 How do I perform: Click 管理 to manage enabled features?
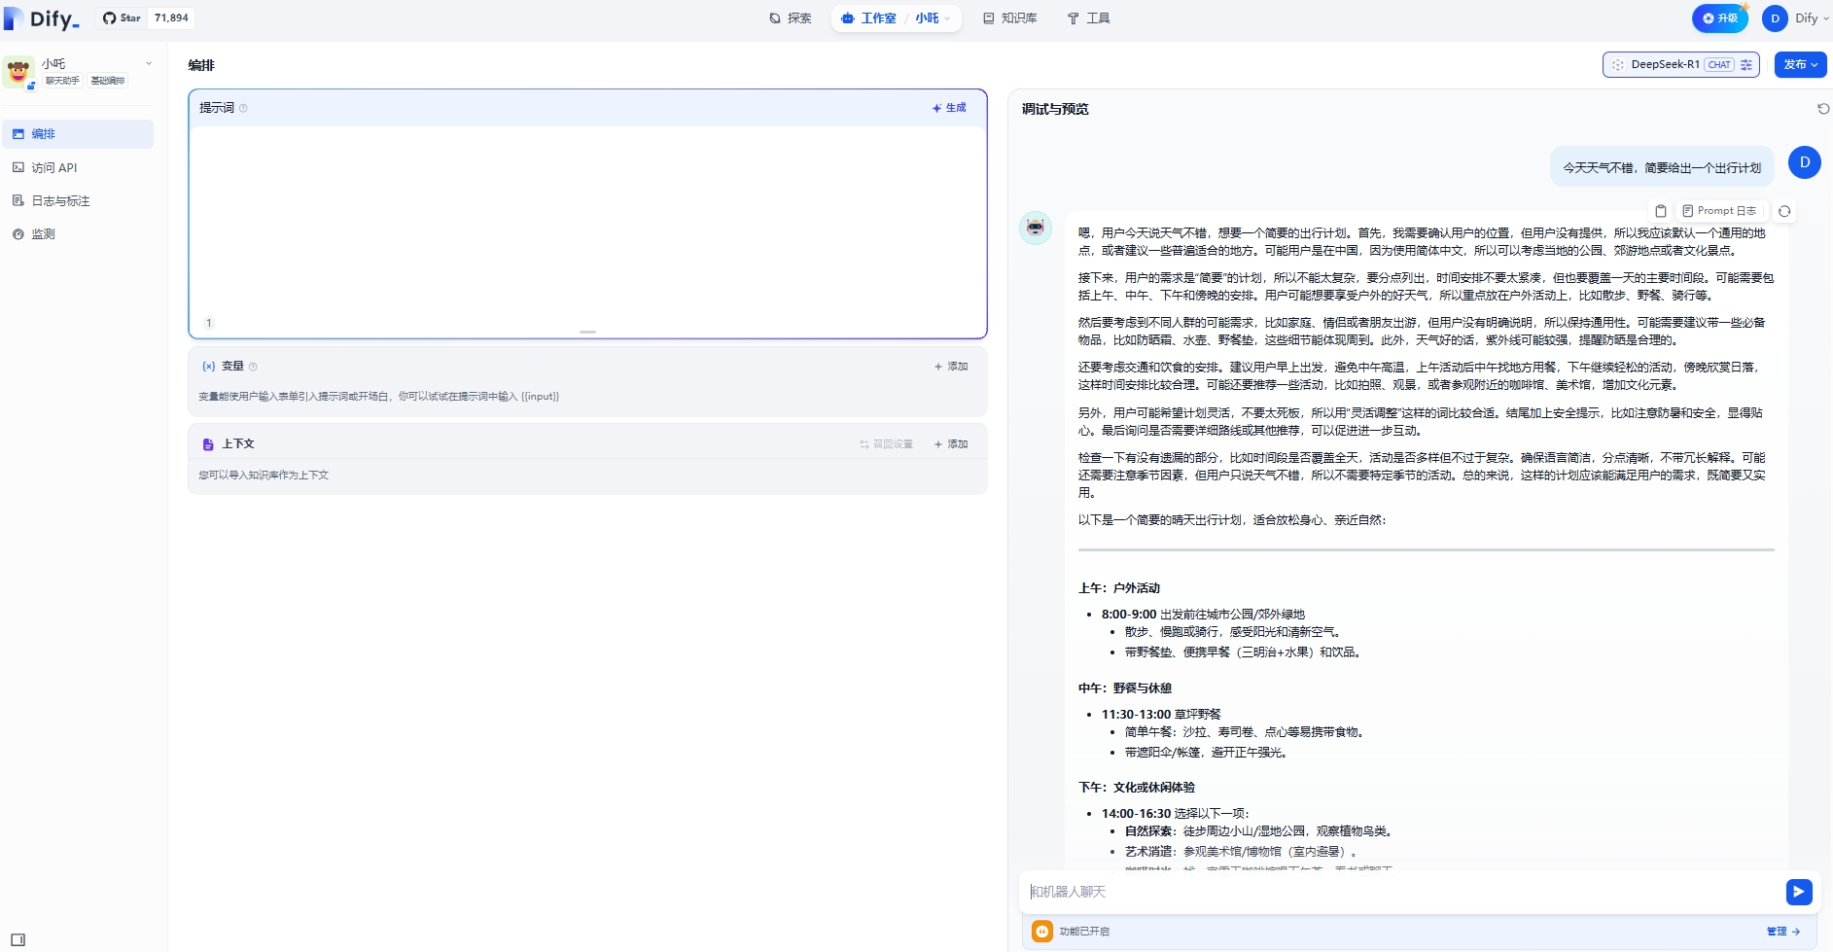tap(1782, 932)
